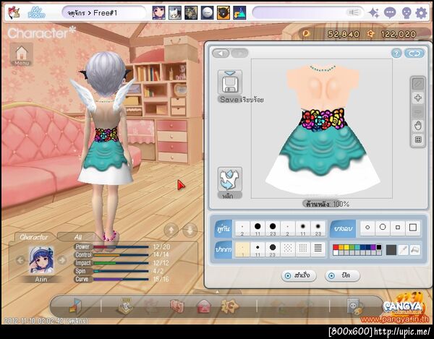Viewport: 434px width, 339px height.
Task: Open the cash register shop icon in bottom bar
Action: click(125, 306)
